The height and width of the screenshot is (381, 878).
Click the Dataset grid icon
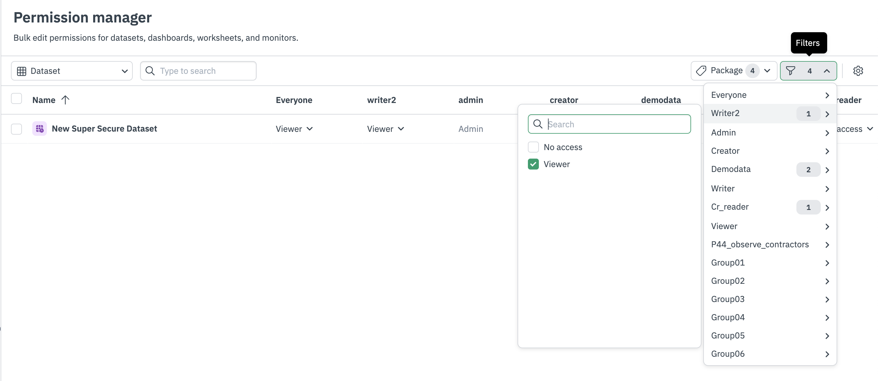click(x=22, y=71)
